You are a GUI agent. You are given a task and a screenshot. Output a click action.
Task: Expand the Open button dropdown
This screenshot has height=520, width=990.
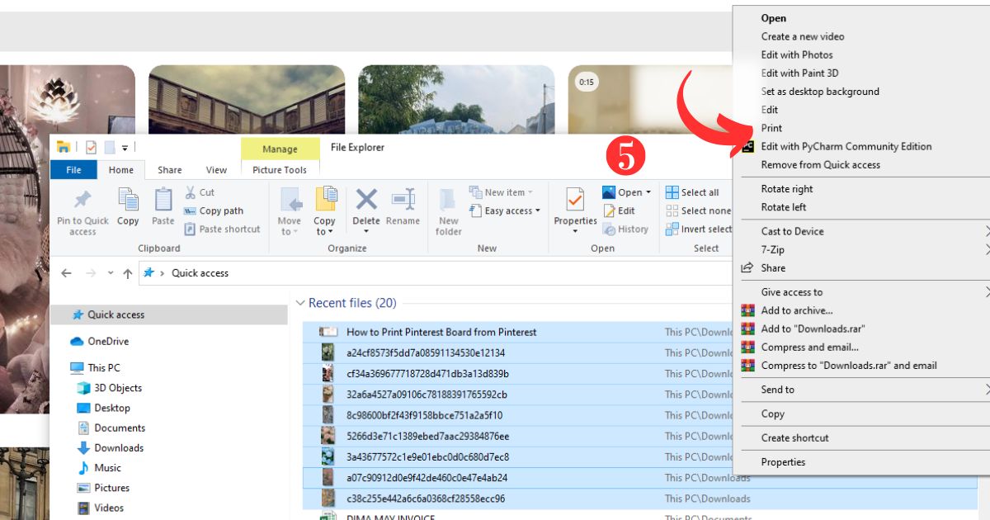[x=648, y=192]
